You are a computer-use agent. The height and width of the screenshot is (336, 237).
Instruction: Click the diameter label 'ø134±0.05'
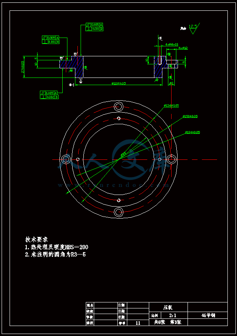(x=171, y=105)
